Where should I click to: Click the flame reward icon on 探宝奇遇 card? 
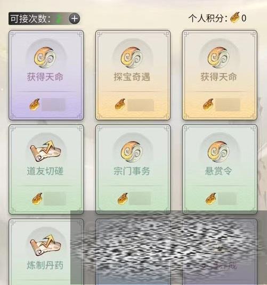tap(120, 104)
